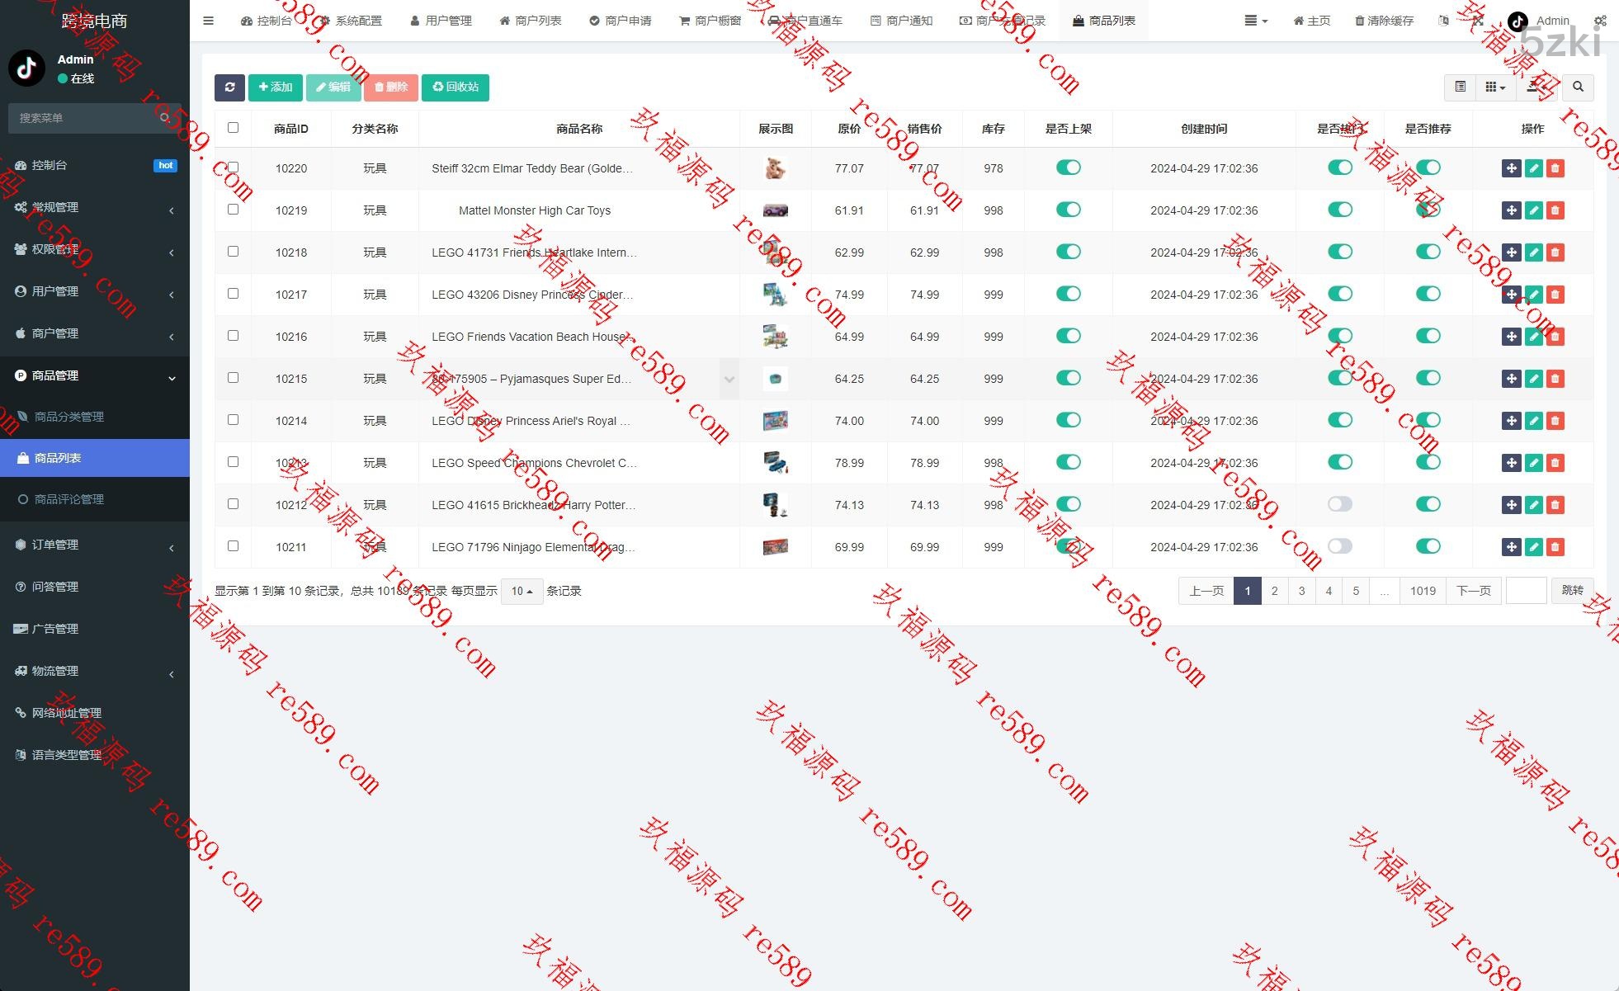Click the table view toggle icon

tap(1460, 87)
